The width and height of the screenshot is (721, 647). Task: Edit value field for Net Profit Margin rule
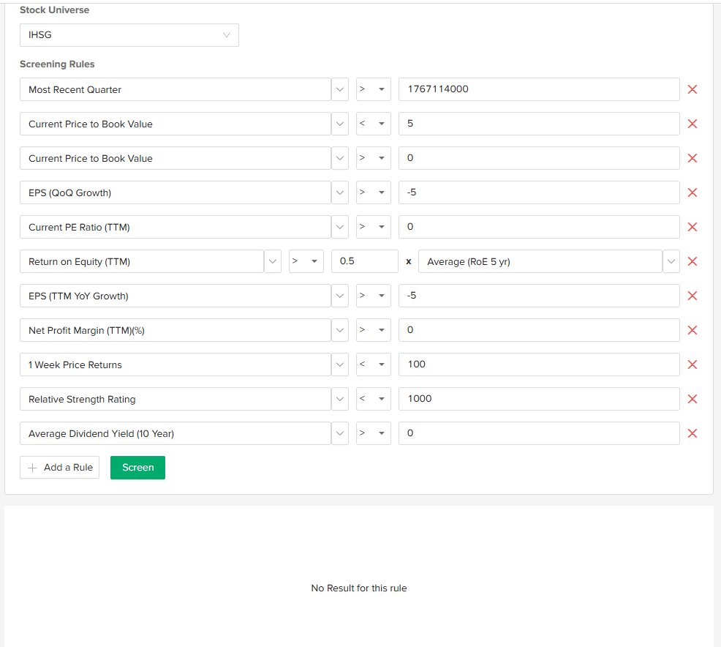tap(539, 330)
